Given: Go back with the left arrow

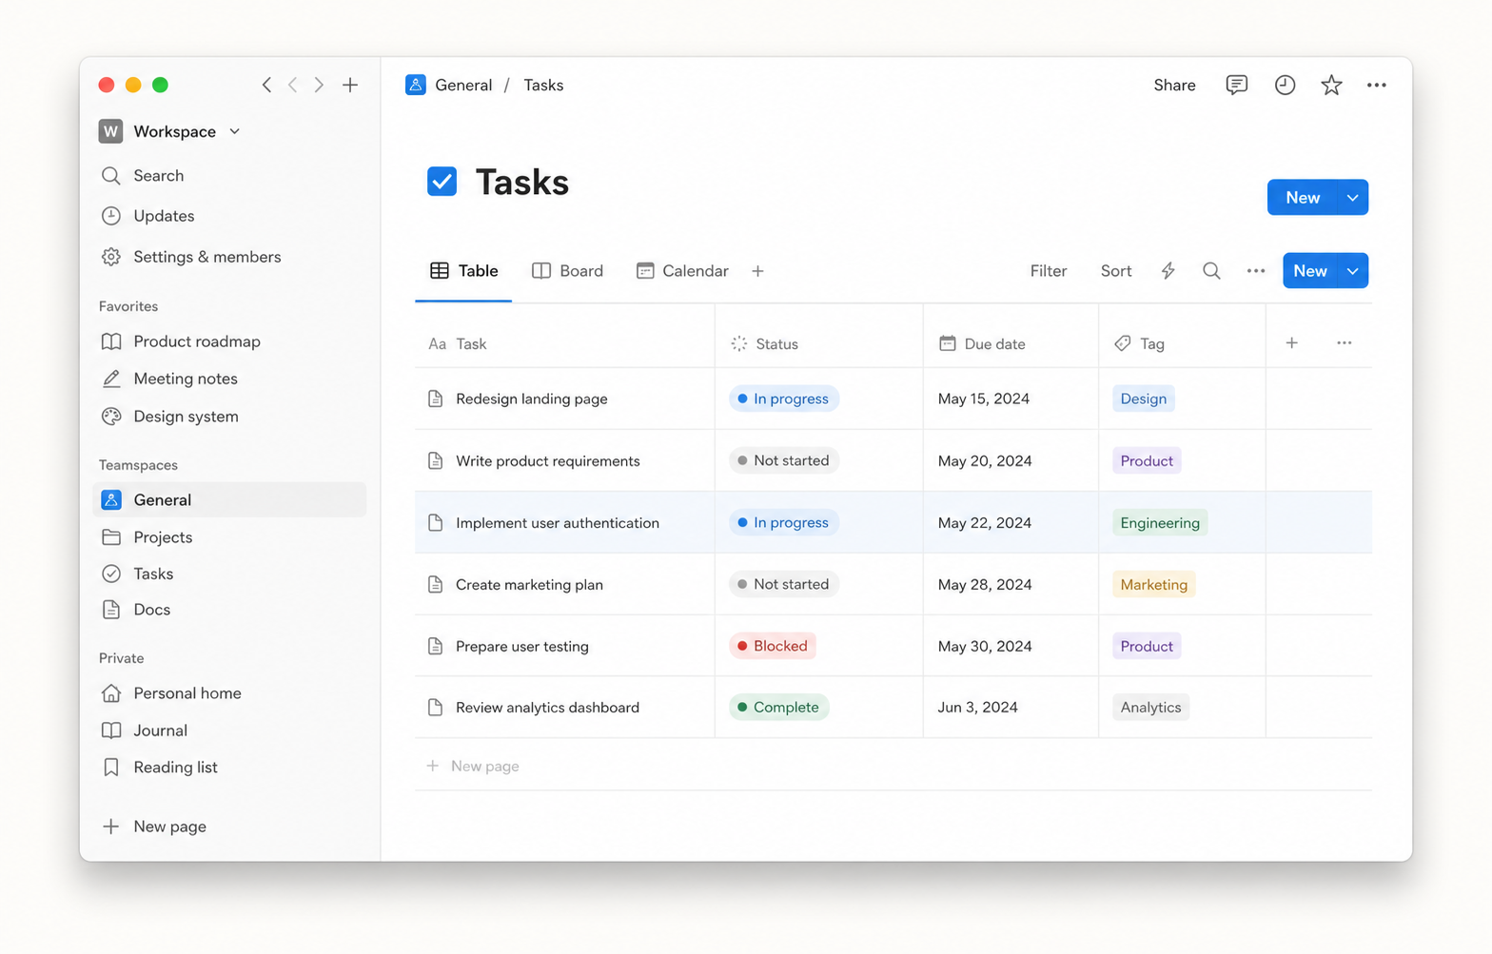Looking at the screenshot, I should coord(293,85).
